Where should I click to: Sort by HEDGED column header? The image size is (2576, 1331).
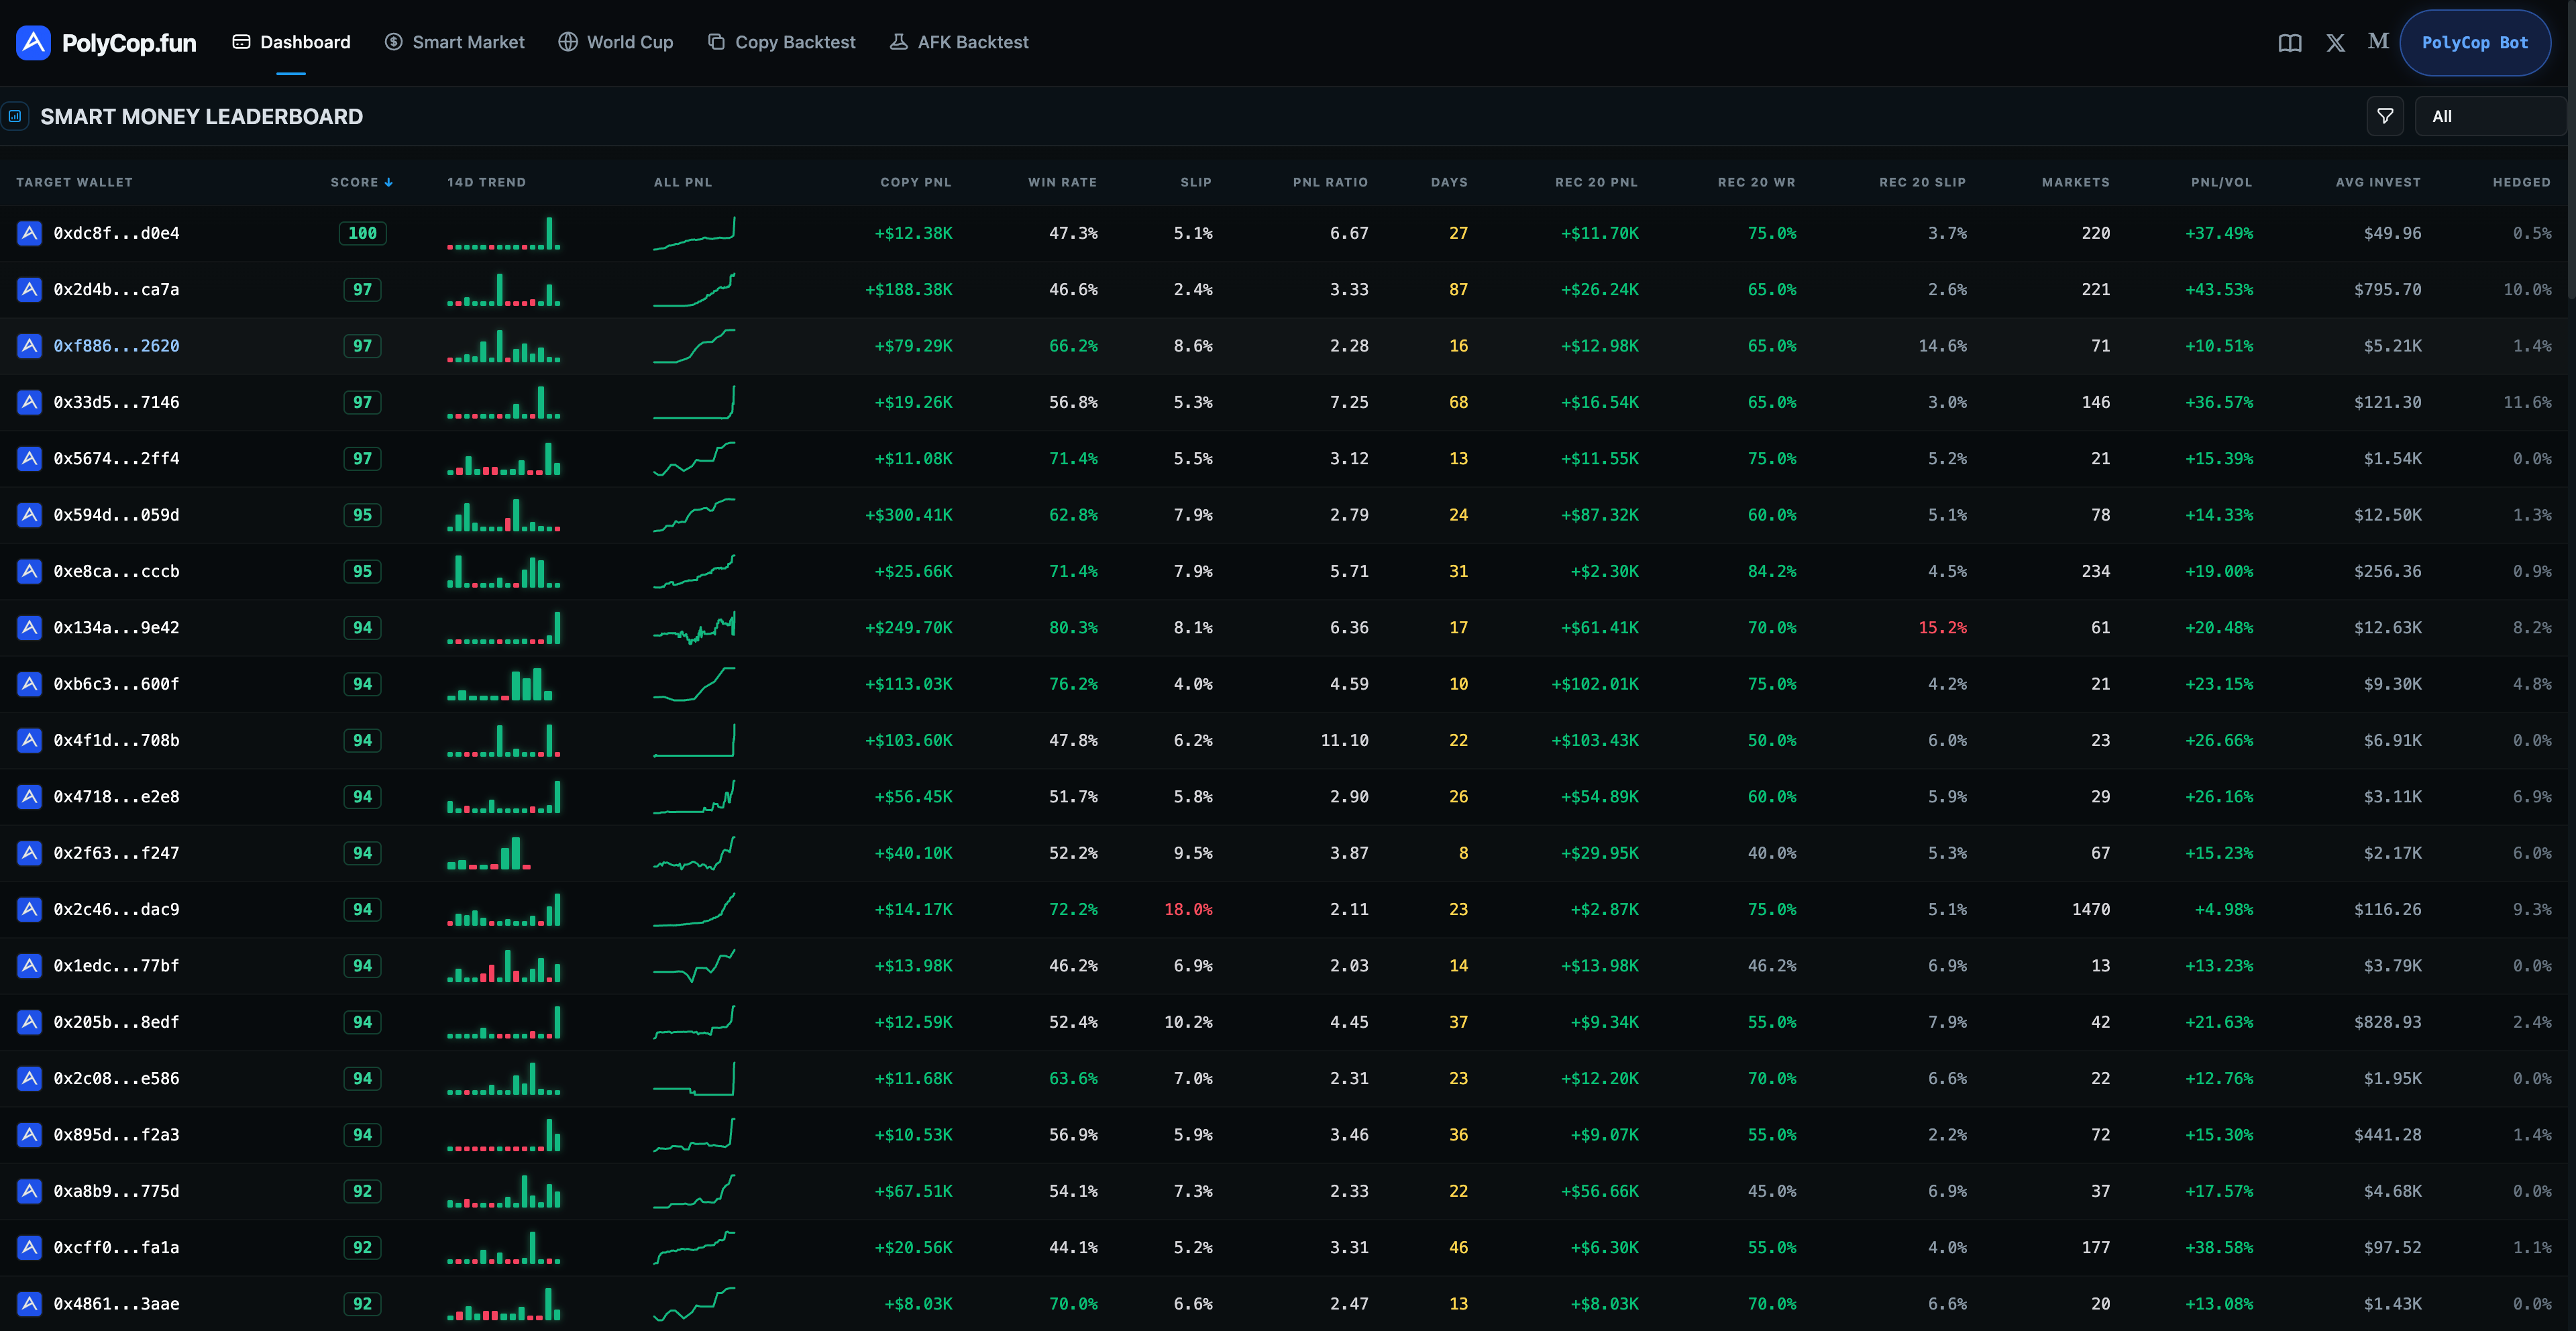[x=2521, y=182]
